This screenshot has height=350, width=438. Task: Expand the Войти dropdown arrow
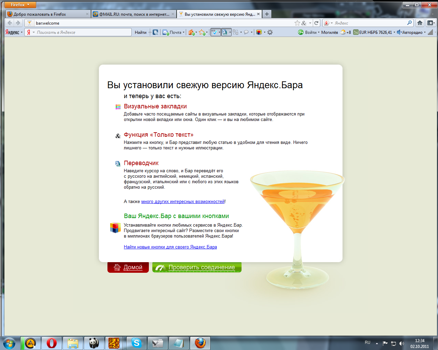tap(319, 32)
